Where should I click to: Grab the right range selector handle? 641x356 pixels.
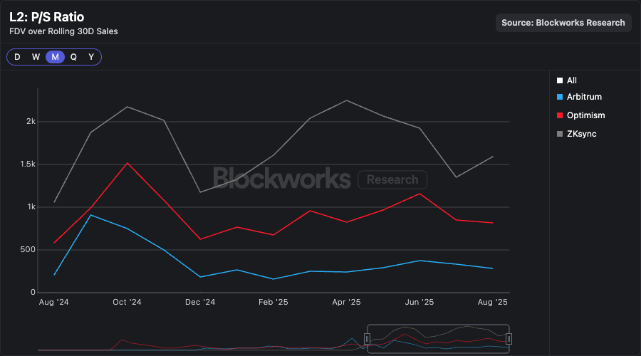509,339
